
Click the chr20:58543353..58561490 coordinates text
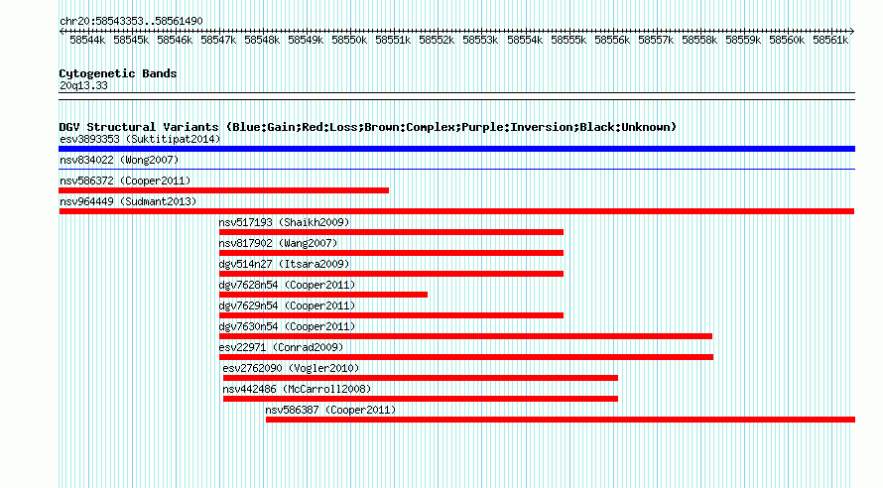[131, 21]
